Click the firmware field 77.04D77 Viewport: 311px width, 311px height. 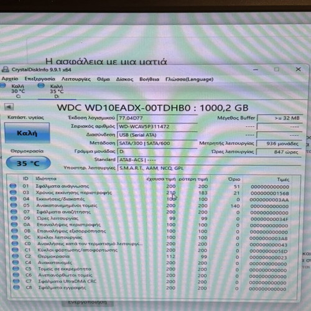(157, 118)
